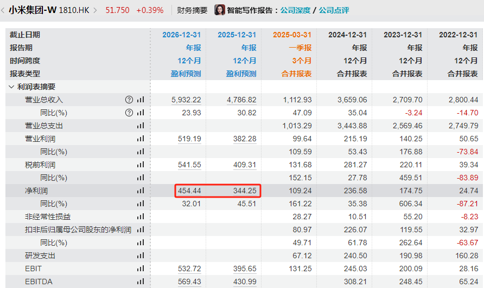This screenshot has height=288, width=484.
Task: Click help question mark beside 营业总收入
Action: click(129, 100)
